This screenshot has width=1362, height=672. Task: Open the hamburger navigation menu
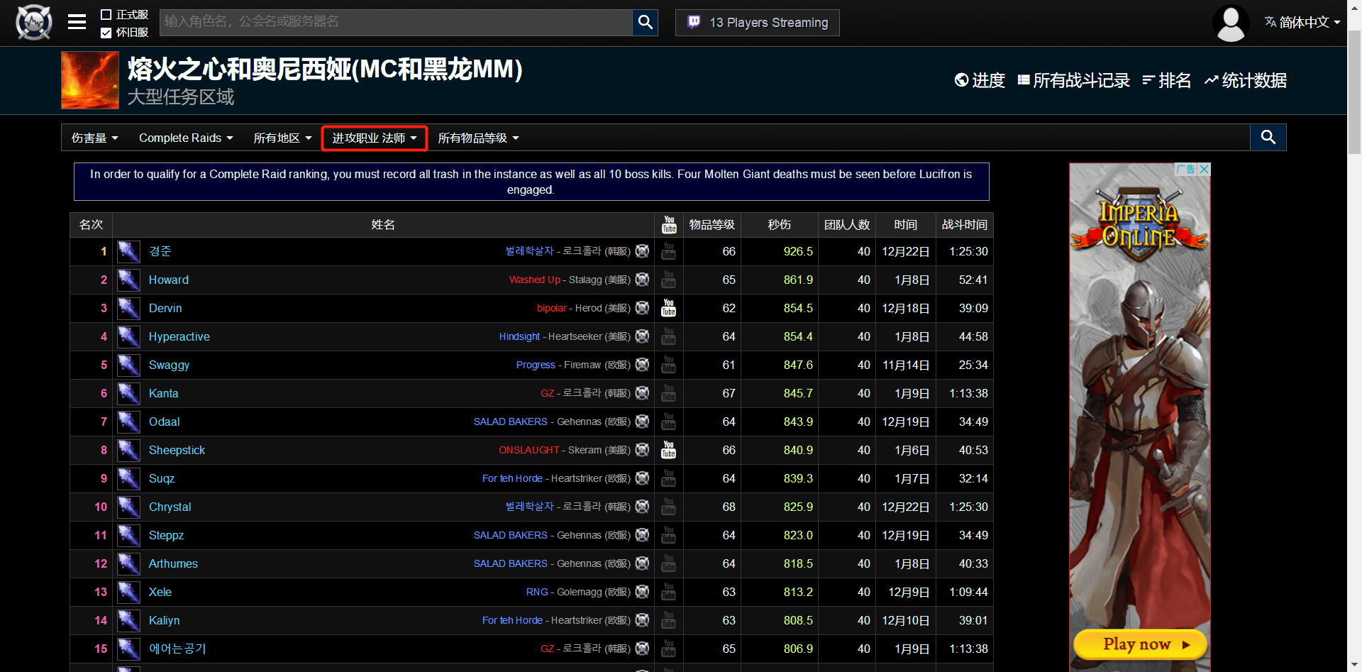77,22
